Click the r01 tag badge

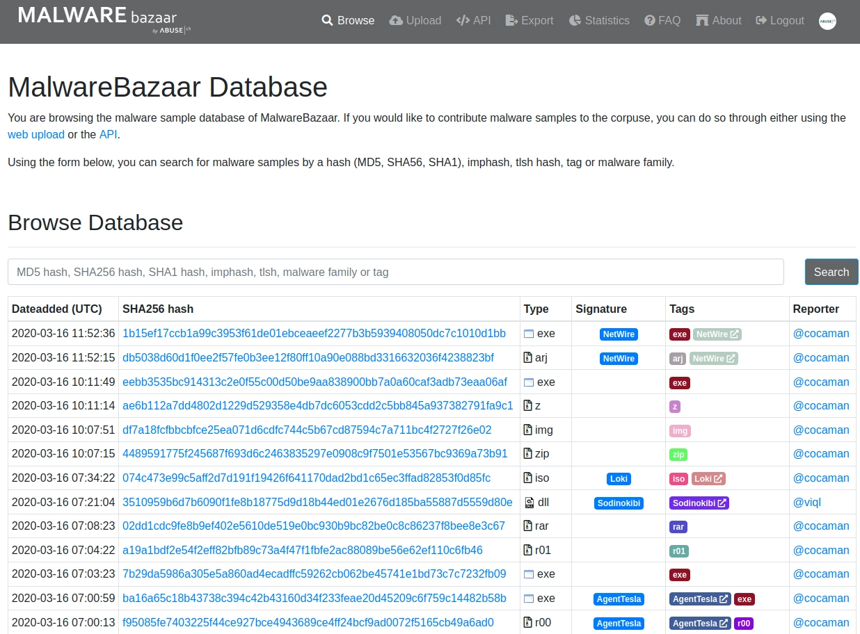pyautogui.click(x=679, y=551)
